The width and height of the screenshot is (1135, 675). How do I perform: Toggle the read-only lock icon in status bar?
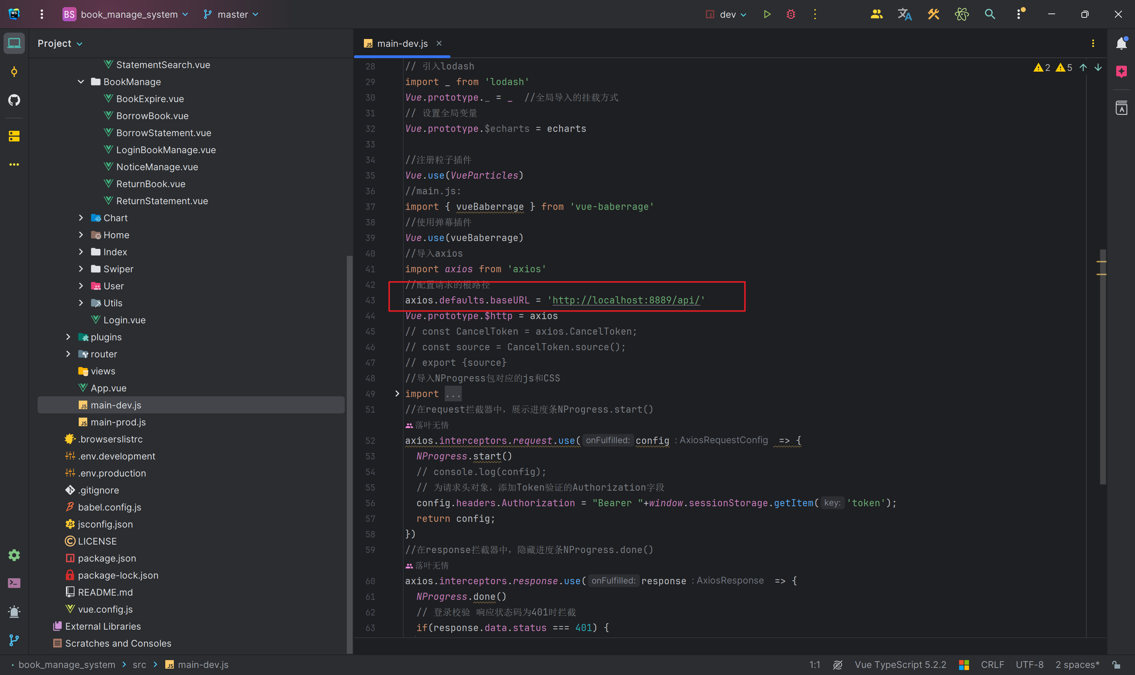[1116, 664]
